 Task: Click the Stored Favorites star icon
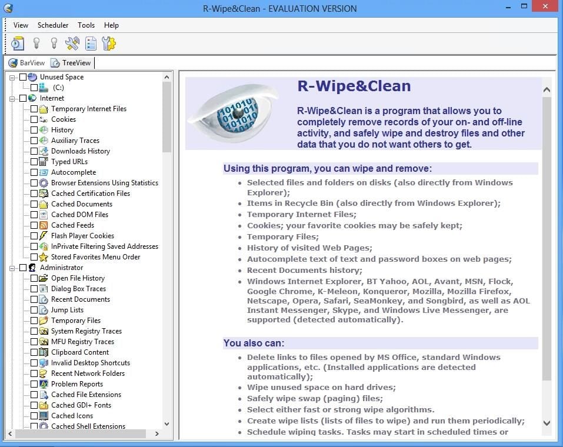coord(44,256)
